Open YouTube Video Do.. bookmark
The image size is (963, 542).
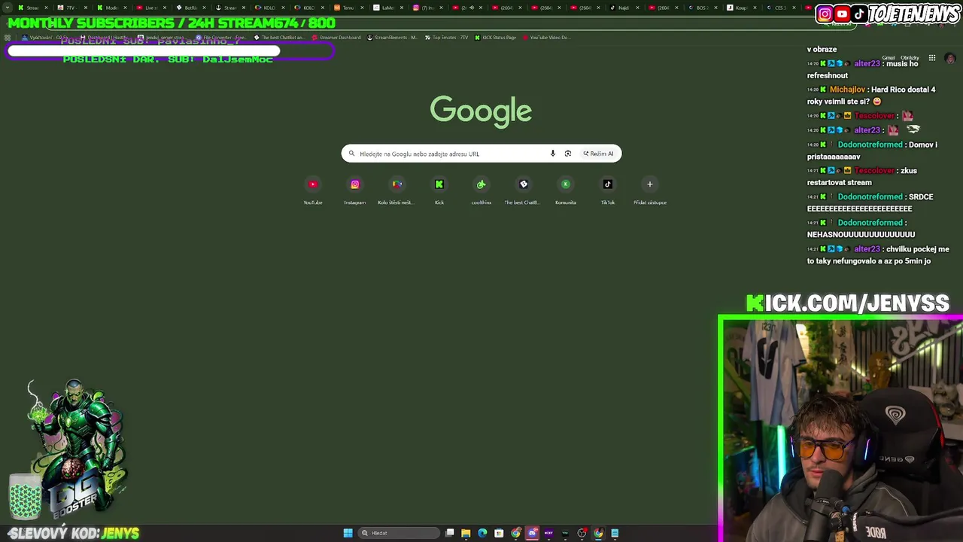[546, 38]
